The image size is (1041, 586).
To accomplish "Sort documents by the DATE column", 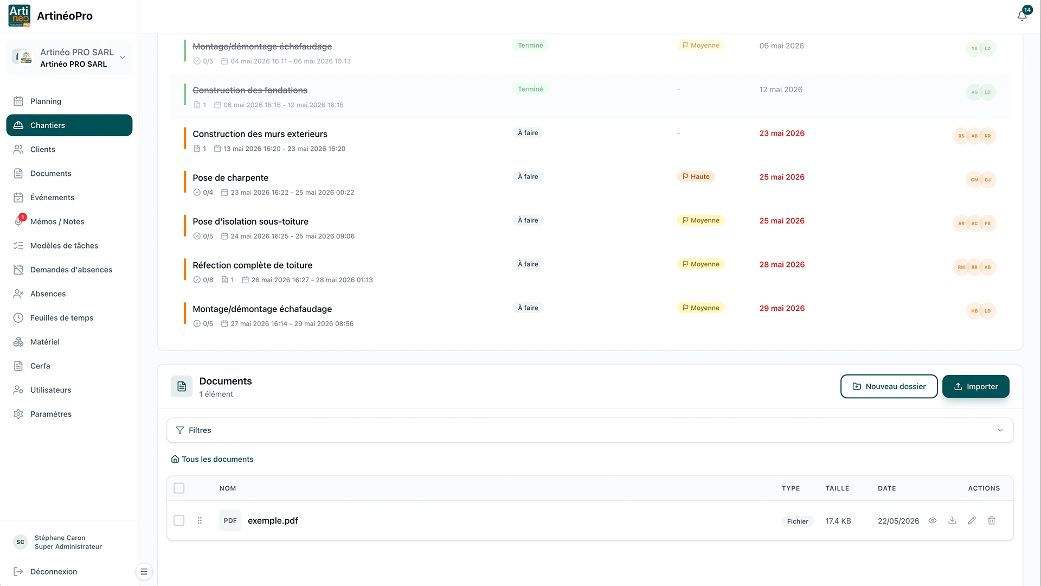I will point(887,488).
